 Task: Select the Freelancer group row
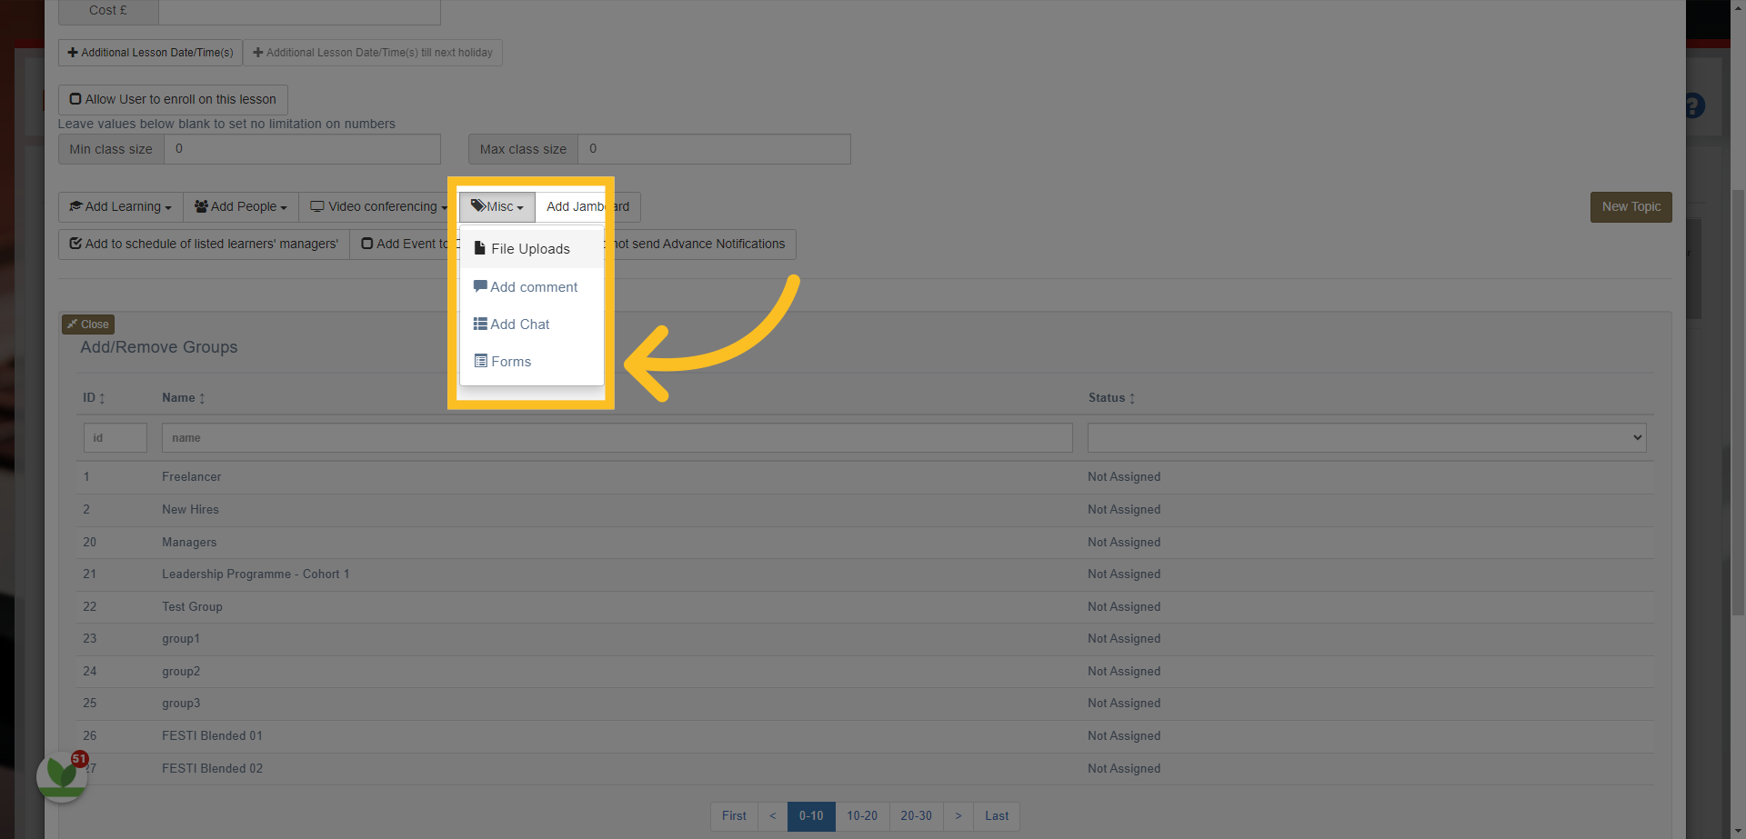865,477
